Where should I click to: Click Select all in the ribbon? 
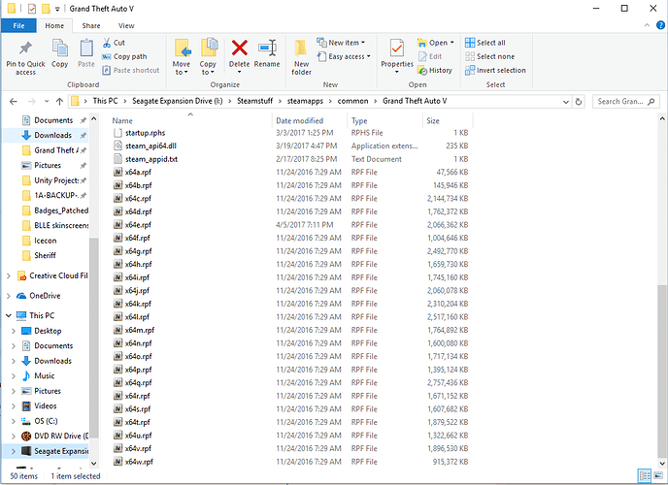(485, 43)
